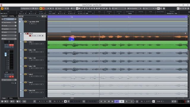Image resolution: width=190 pixels, height=107 pixels.
Task: Switch to the Editor tab at bottom
Action: 11,98
